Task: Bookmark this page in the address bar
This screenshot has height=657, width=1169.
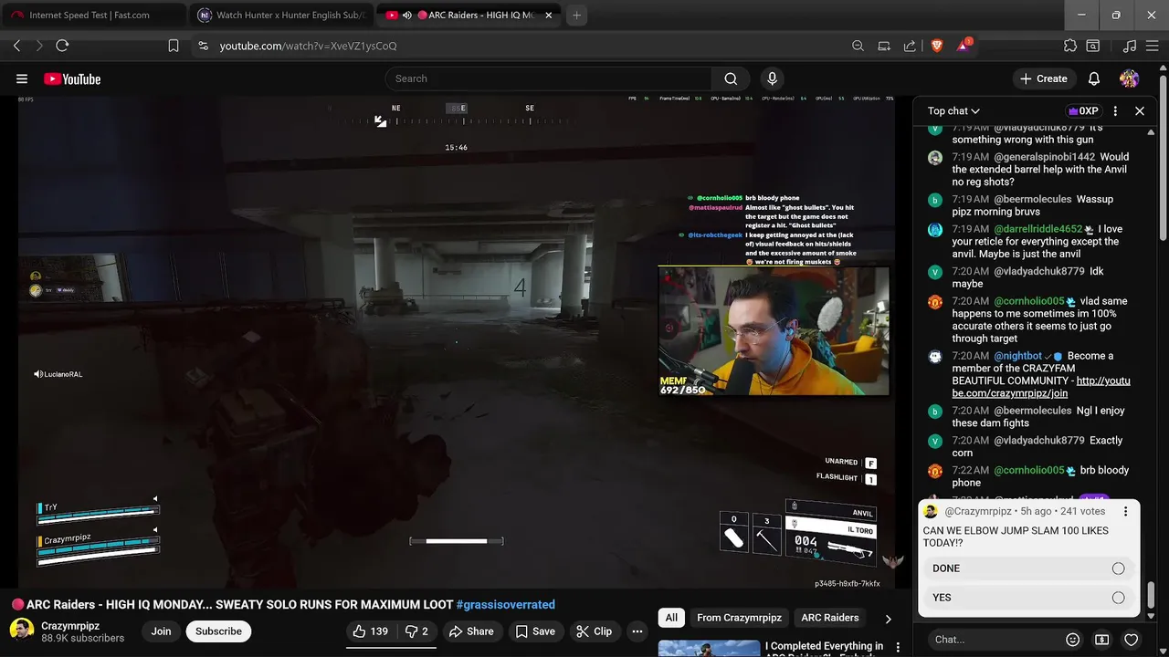Action: click(174, 46)
